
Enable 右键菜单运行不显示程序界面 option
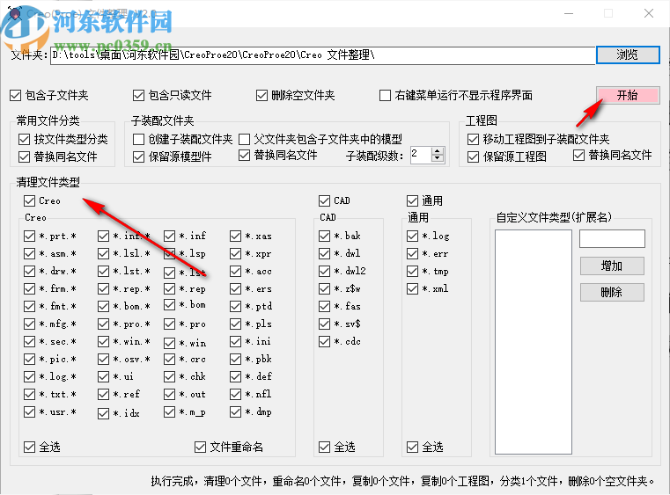click(x=385, y=95)
